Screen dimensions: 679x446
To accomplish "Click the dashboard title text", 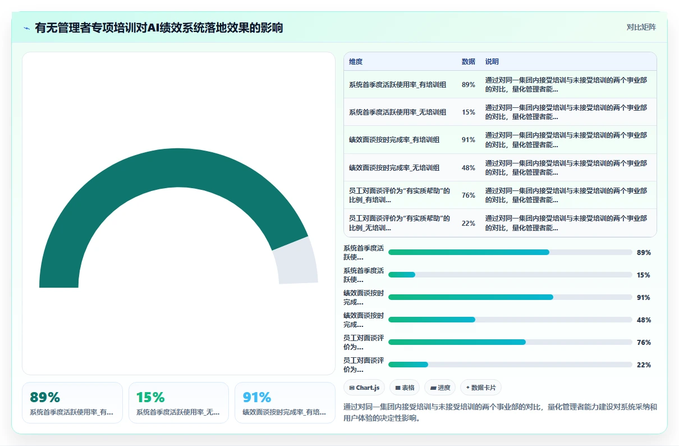I will tap(159, 28).
